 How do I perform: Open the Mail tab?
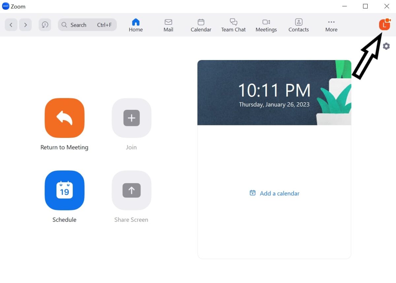point(168,25)
